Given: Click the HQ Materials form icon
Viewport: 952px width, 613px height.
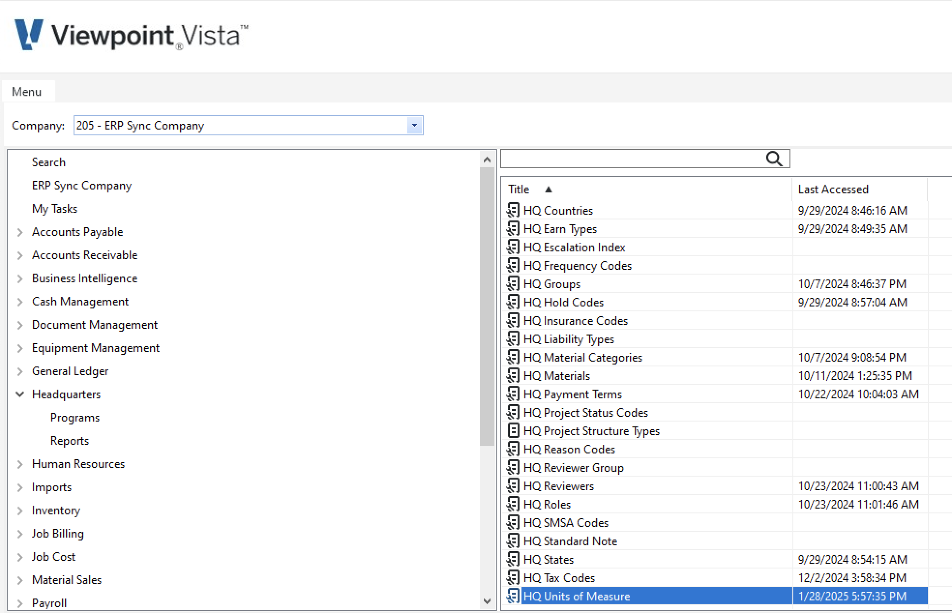Looking at the screenshot, I should click(x=513, y=376).
